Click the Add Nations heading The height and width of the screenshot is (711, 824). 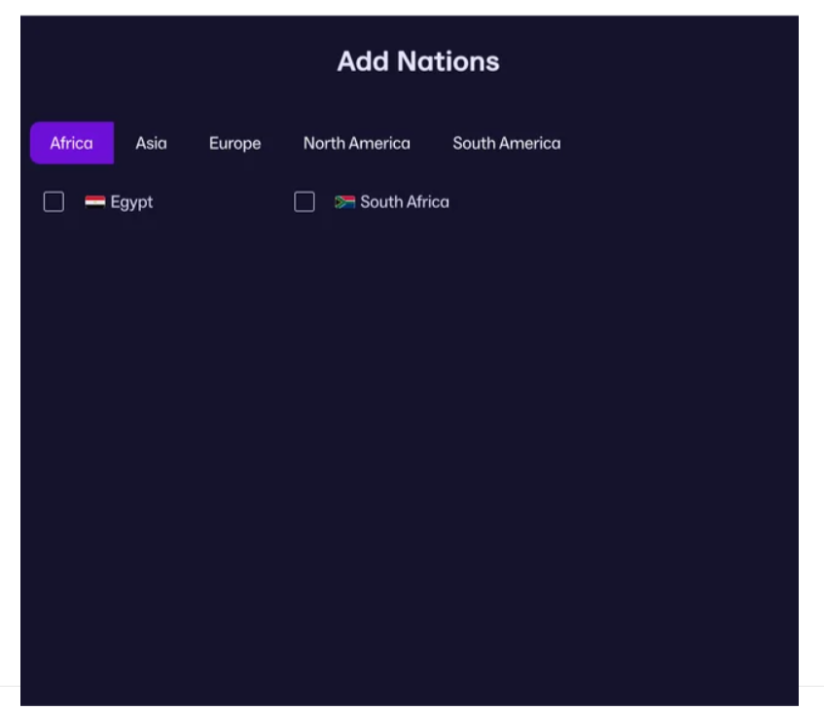(x=417, y=61)
